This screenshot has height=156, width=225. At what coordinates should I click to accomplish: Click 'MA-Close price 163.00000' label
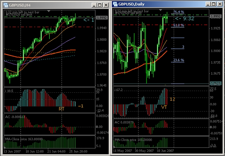pyautogui.click(x=24, y=139)
